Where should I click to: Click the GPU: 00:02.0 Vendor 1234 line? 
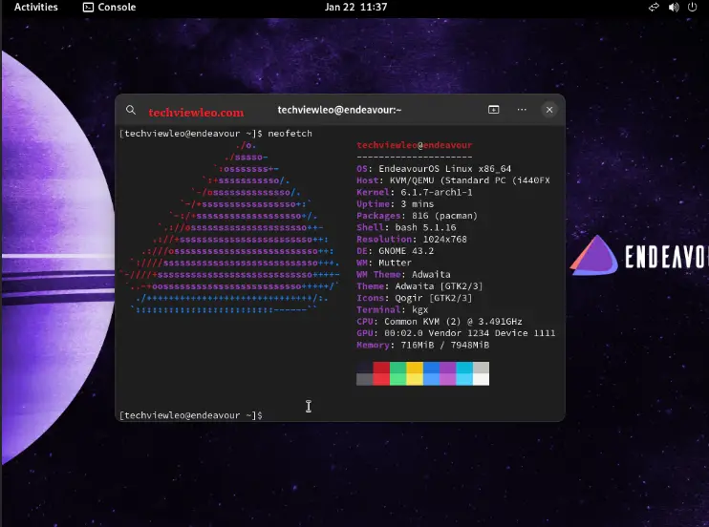pos(456,333)
